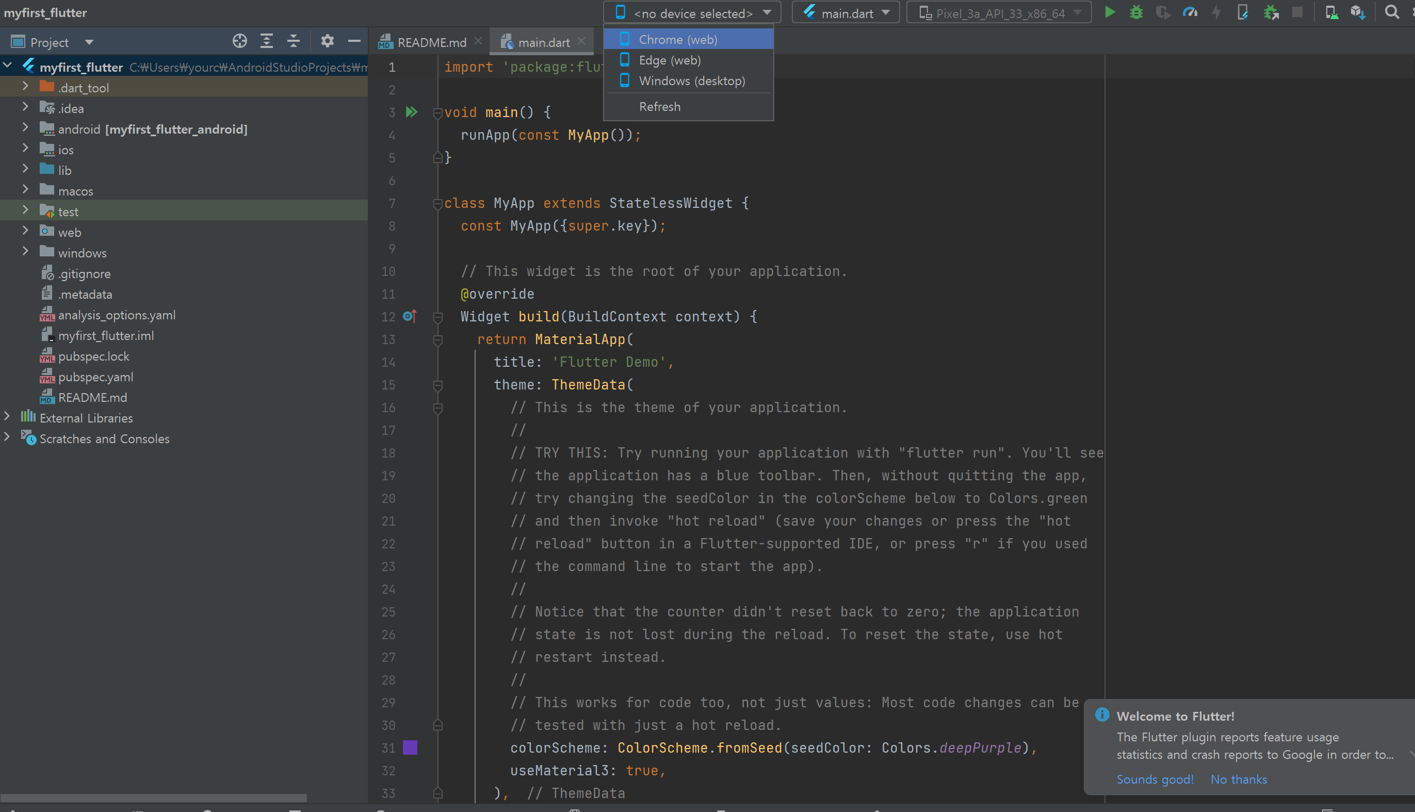Click the run gutter arrow beside main()
The height and width of the screenshot is (812, 1415).
[x=412, y=112]
